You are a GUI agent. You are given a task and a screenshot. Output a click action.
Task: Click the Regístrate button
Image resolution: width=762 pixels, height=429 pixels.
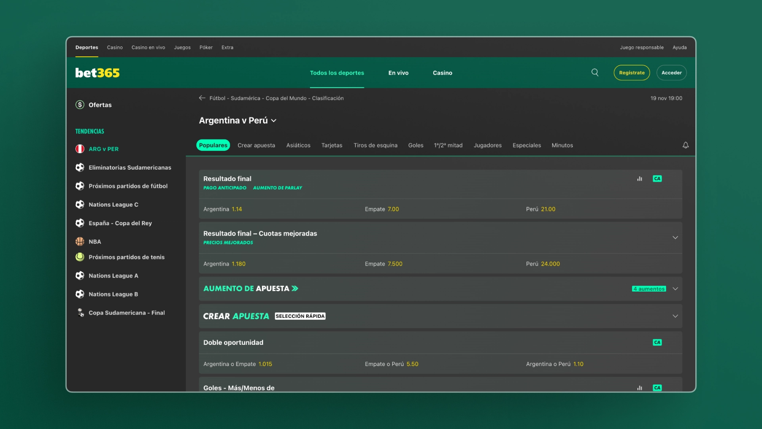coord(632,73)
